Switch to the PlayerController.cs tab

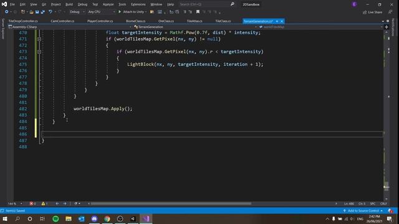click(x=100, y=21)
